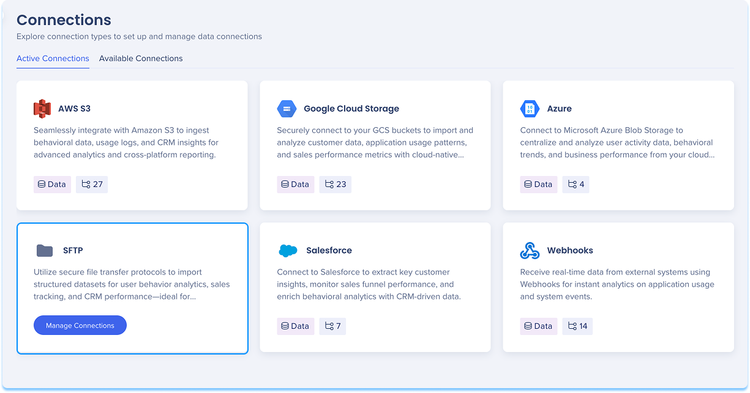750x393 pixels.
Task: Click 'Connect to Salesforce to extract' description
Action: click(369, 284)
